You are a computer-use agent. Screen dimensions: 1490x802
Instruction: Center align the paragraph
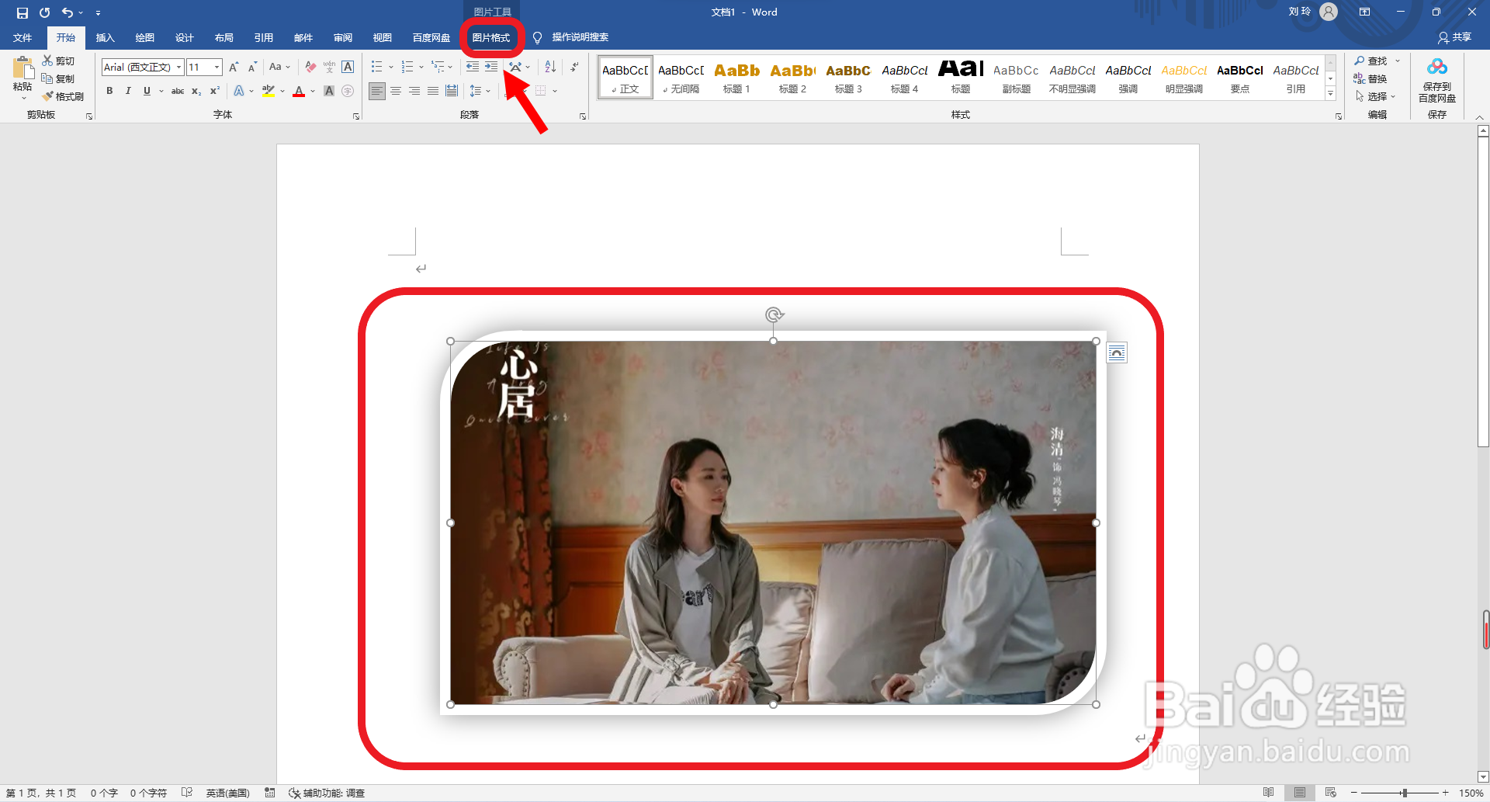tap(396, 91)
